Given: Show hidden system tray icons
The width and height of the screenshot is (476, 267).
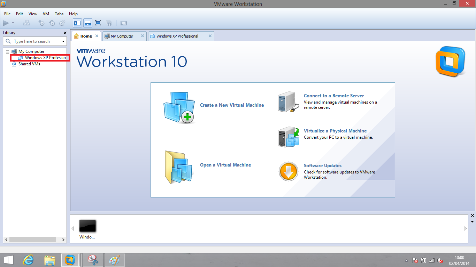Looking at the screenshot, I should pyautogui.click(x=406, y=260).
